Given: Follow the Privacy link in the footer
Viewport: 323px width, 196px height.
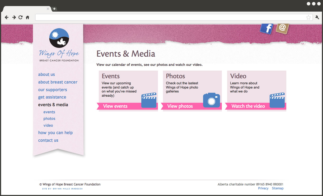Looking at the screenshot, I should click(x=263, y=188).
